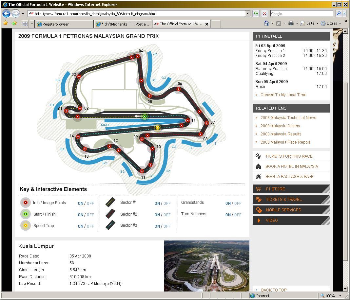Click the search magnifier icon
The width and height of the screenshot is (350, 300).
pos(339,14)
